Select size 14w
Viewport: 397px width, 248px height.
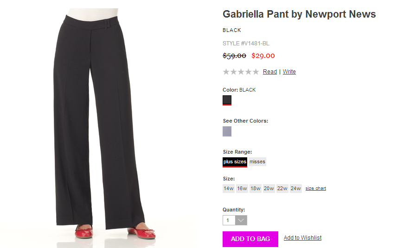(x=228, y=188)
